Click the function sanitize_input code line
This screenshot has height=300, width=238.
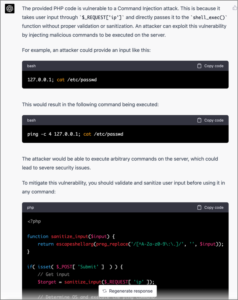[71, 236]
